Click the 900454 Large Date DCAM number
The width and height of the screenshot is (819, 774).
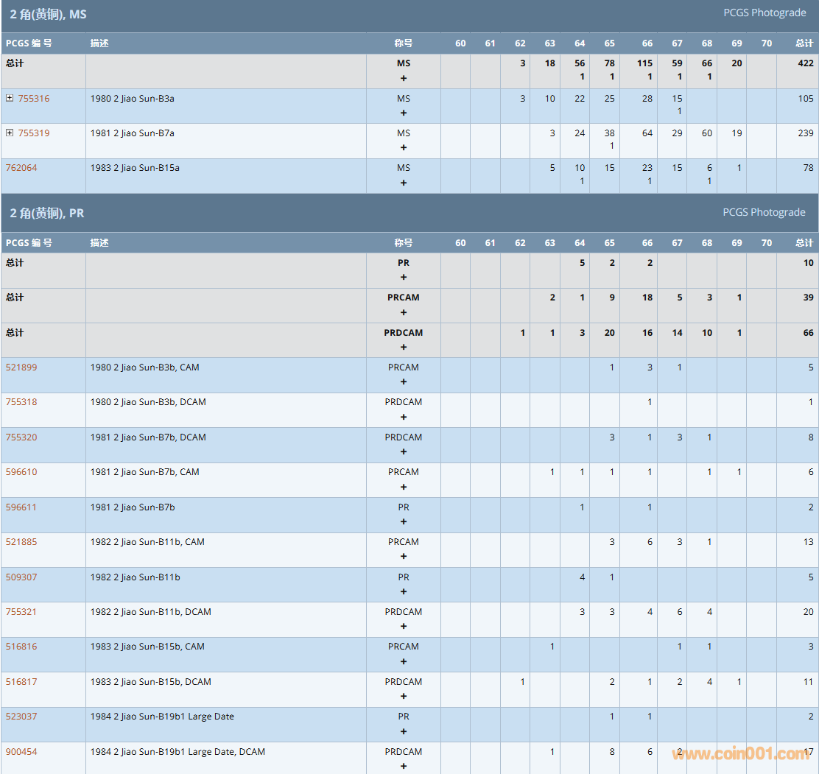pos(21,751)
